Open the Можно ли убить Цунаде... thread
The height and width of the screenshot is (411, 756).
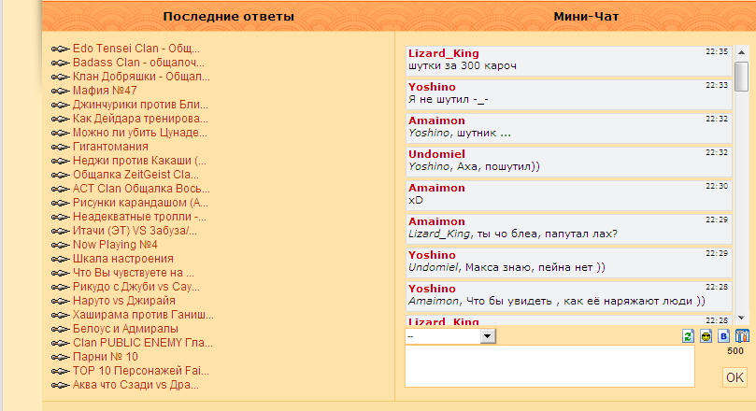click(140, 133)
